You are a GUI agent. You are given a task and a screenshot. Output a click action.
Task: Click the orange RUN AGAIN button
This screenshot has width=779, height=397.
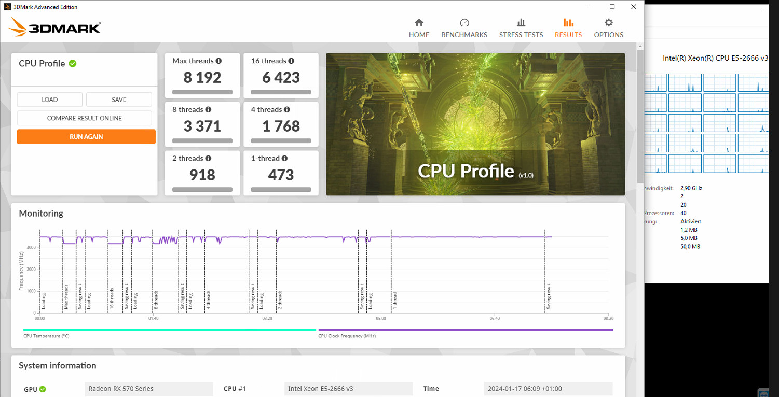[86, 137]
